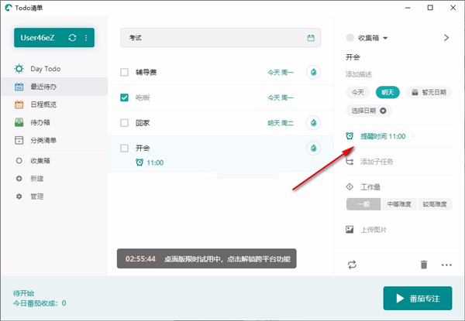Click the 考试 task input field

[213, 38]
